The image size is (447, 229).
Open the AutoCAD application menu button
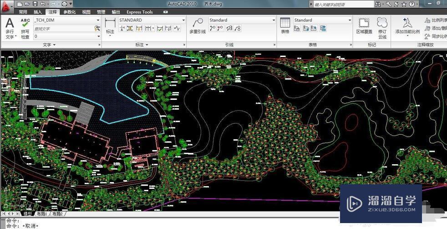[x=7, y=6]
